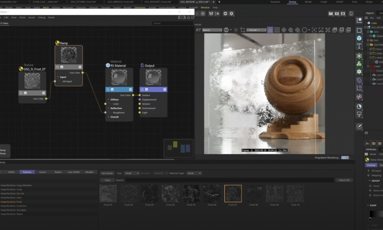Screen dimensions: 383x230
Task: Switch to the Textures tab in asset browser
Action: tap(27, 172)
